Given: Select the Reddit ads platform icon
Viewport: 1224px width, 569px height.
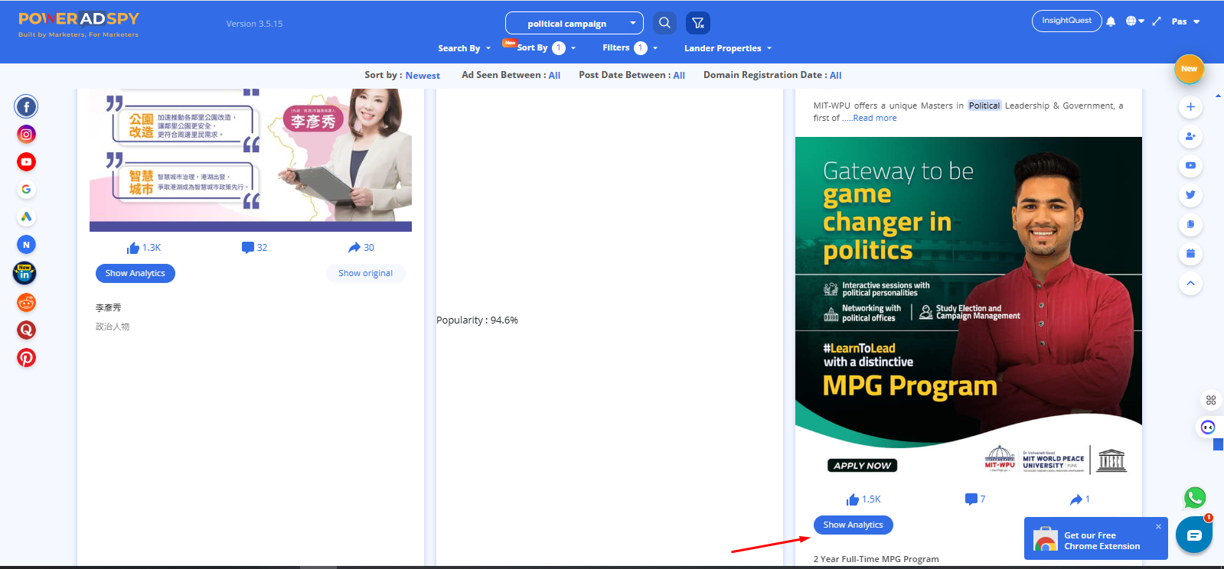Looking at the screenshot, I should [26, 303].
